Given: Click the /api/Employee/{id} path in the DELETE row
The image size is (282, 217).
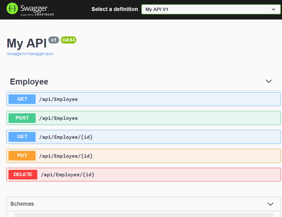Looking at the screenshot, I should 68,175.
